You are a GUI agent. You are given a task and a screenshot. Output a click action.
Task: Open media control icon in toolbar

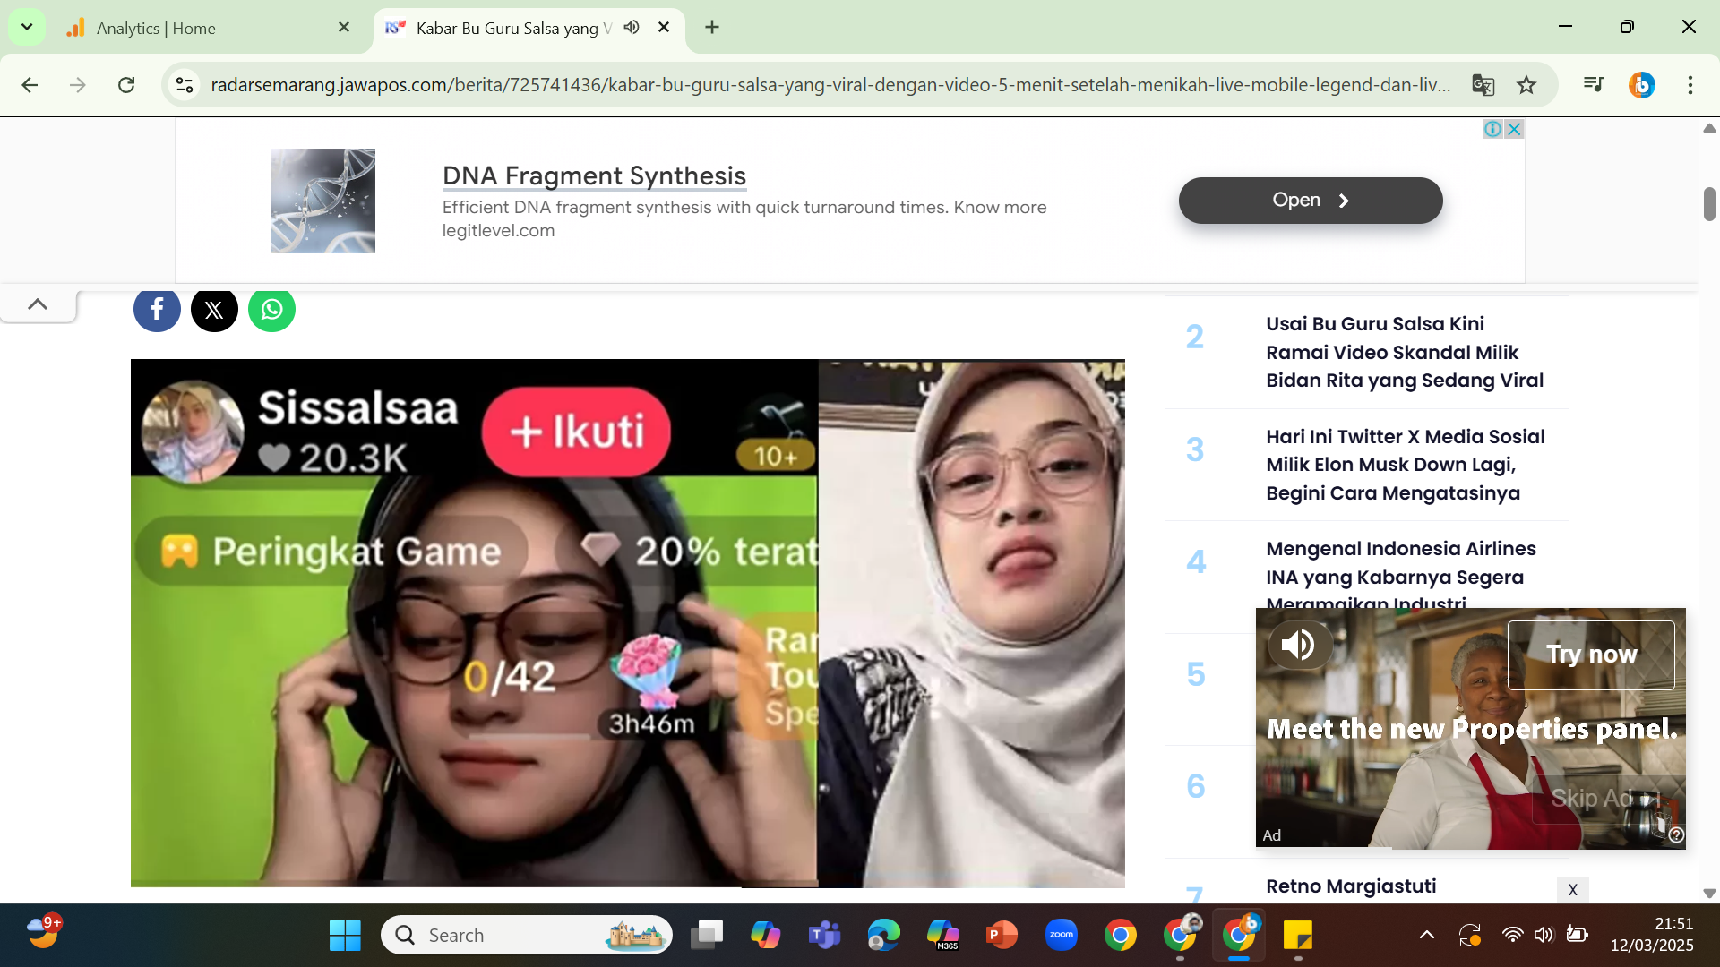pos(1594,84)
